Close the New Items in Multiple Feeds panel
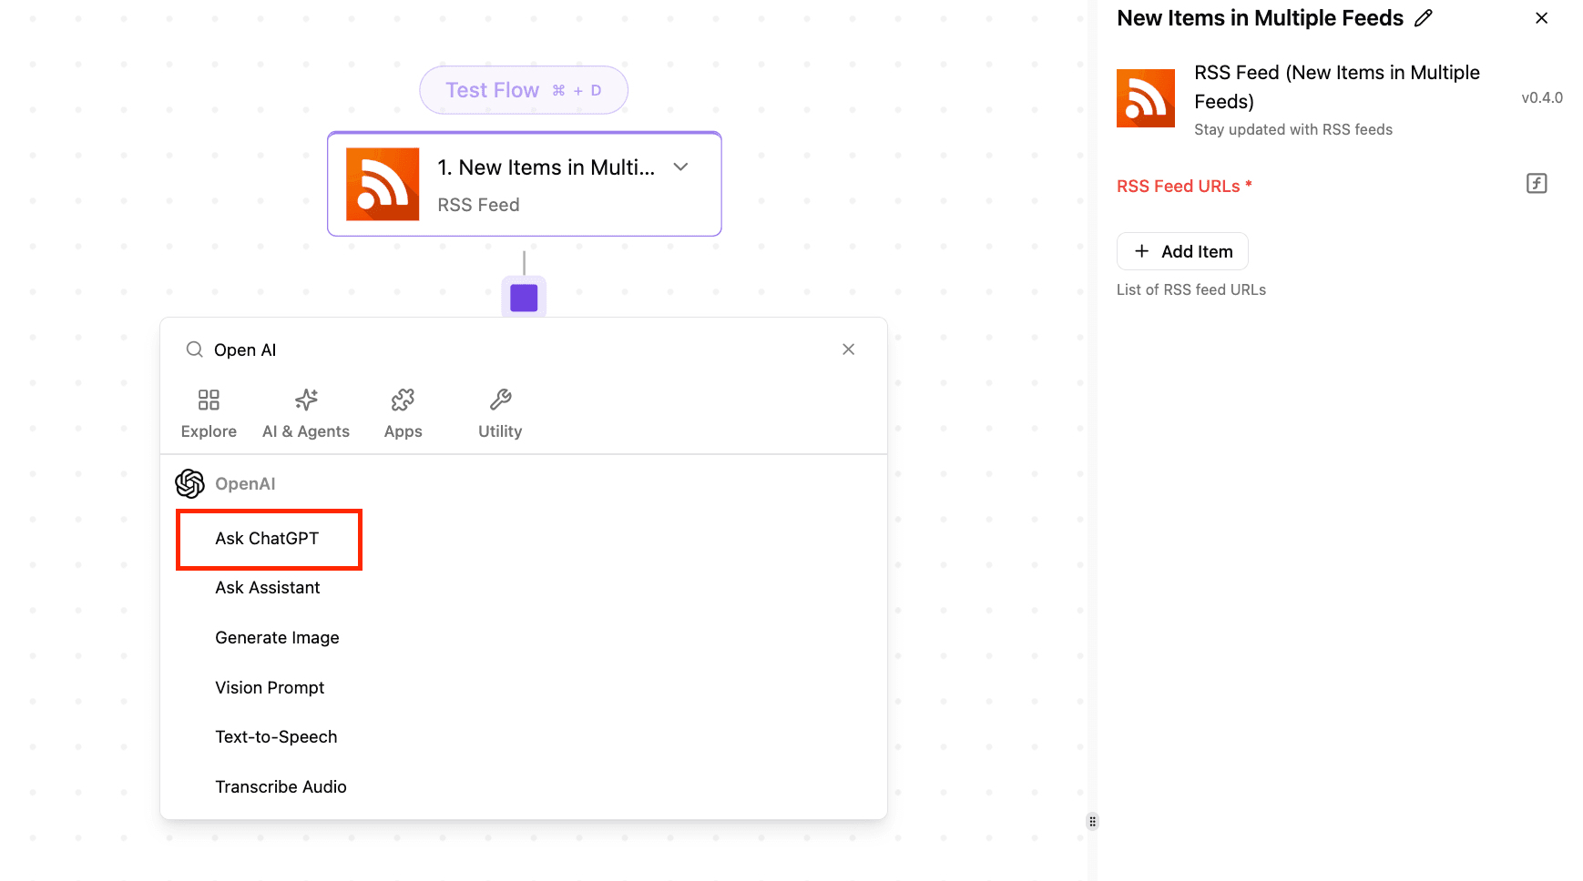The height and width of the screenshot is (881, 1583). pos(1541,18)
